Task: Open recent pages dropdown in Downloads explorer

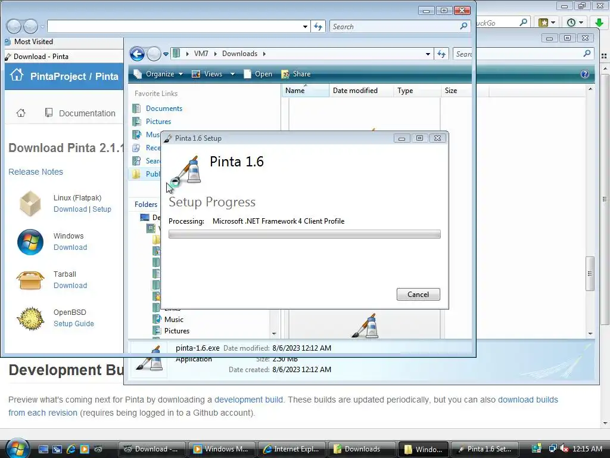Action: [166, 54]
